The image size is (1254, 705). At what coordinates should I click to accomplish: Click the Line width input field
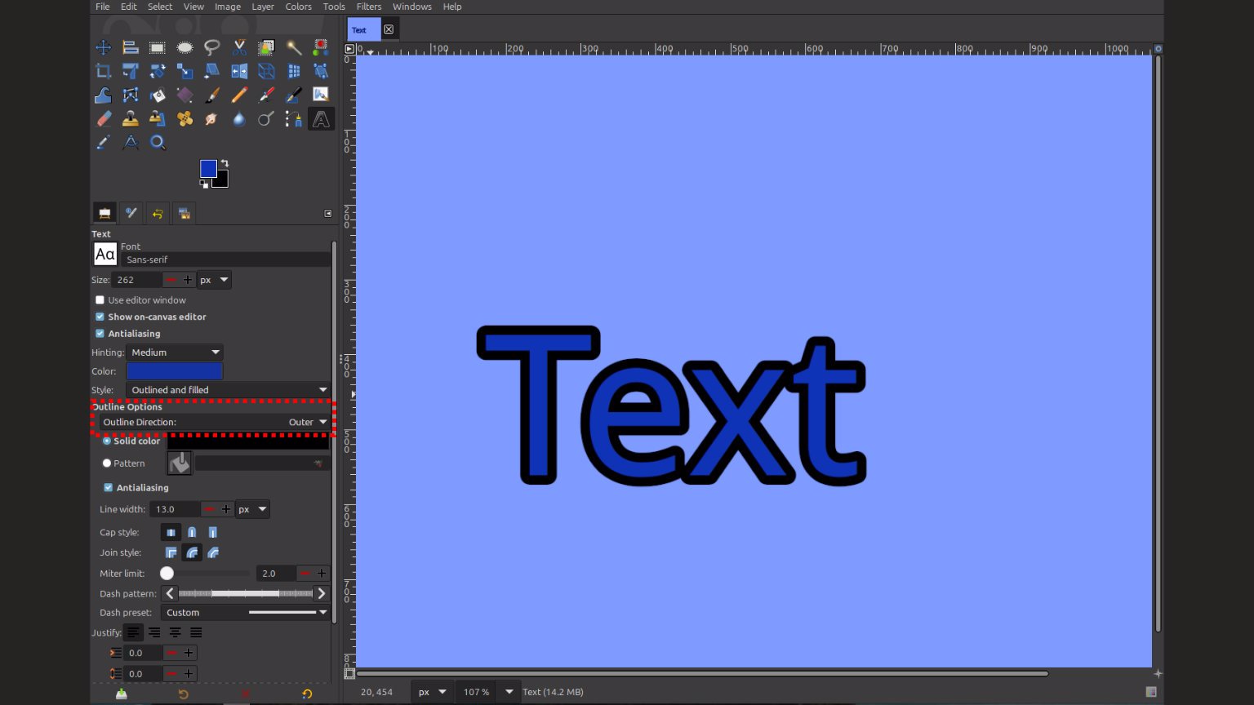174,509
